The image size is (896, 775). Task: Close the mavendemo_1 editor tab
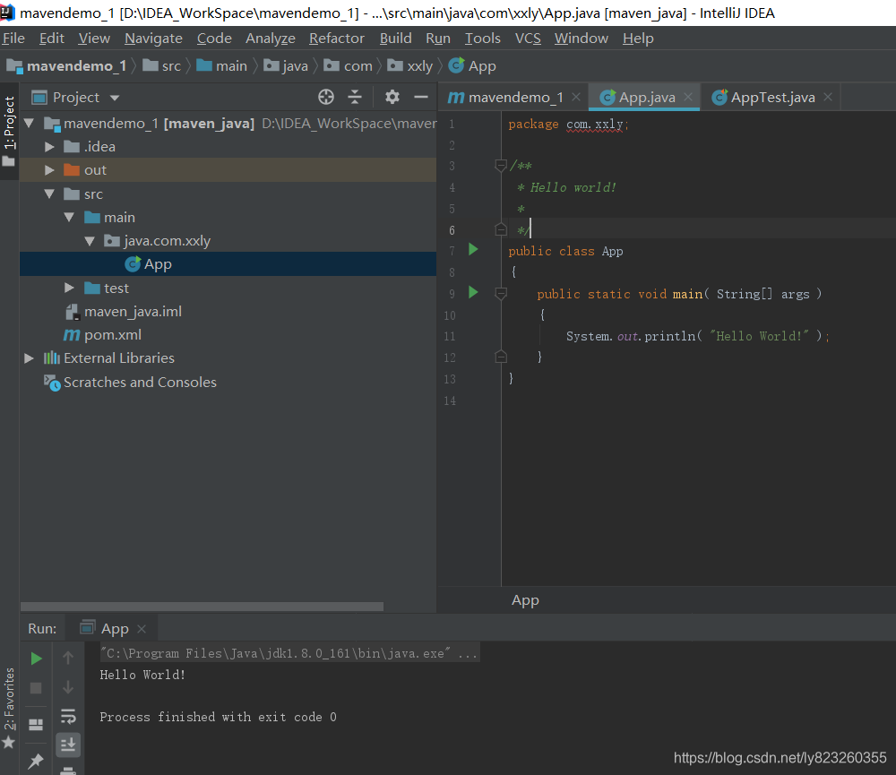(x=576, y=97)
